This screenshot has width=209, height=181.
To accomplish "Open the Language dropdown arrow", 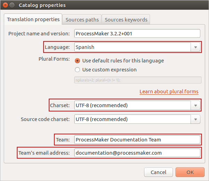I will coord(195,47).
